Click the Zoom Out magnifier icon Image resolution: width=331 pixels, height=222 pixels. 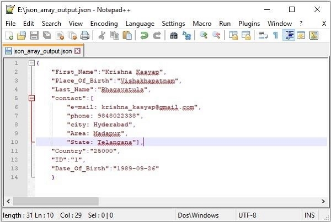(216, 35)
